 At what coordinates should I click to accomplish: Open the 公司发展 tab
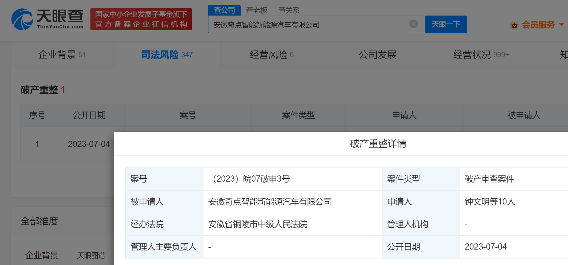point(377,55)
